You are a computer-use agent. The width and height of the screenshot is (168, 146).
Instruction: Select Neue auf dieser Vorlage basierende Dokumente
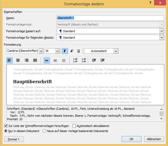pyautogui.click(x=44, y=131)
